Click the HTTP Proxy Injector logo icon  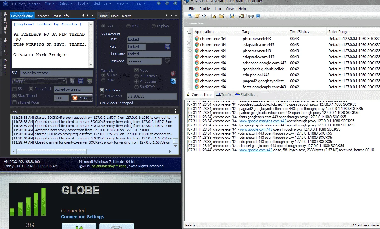tap(5, 4)
